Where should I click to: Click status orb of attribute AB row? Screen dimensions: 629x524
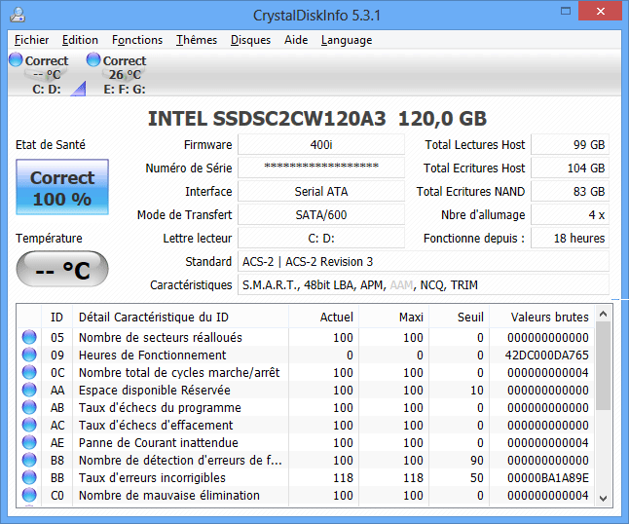tap(29, 407)
